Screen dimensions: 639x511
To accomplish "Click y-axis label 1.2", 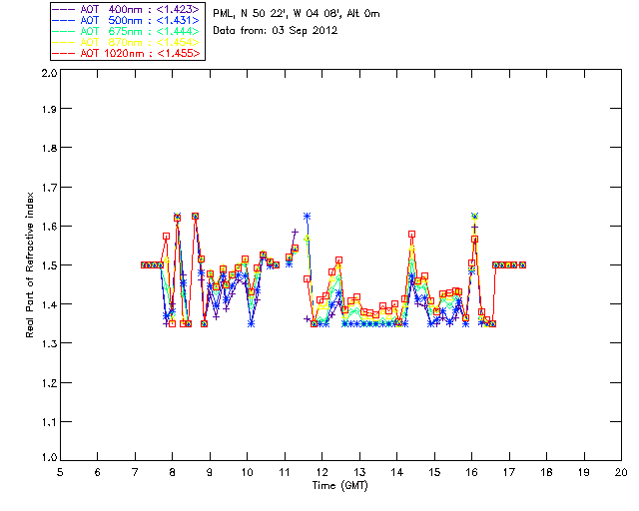I will [49, 383].
